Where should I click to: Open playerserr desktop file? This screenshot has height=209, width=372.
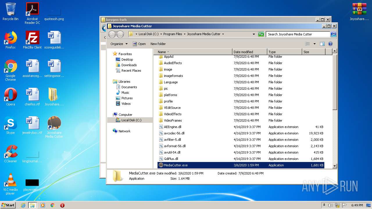[x=32, y=185]
